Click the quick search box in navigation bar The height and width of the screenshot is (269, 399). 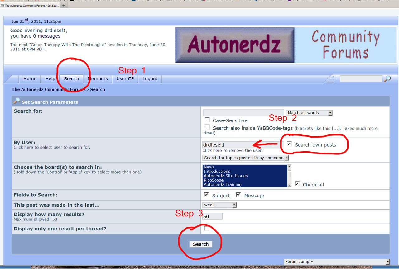361,79
